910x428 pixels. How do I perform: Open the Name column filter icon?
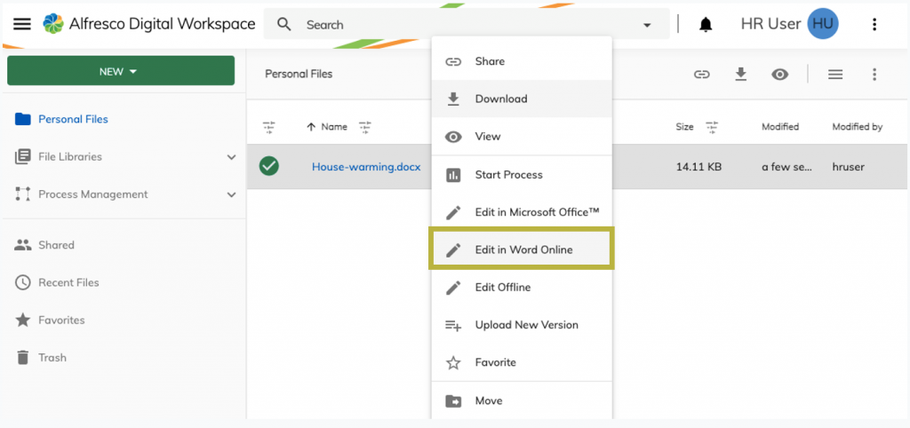point(364,127)
